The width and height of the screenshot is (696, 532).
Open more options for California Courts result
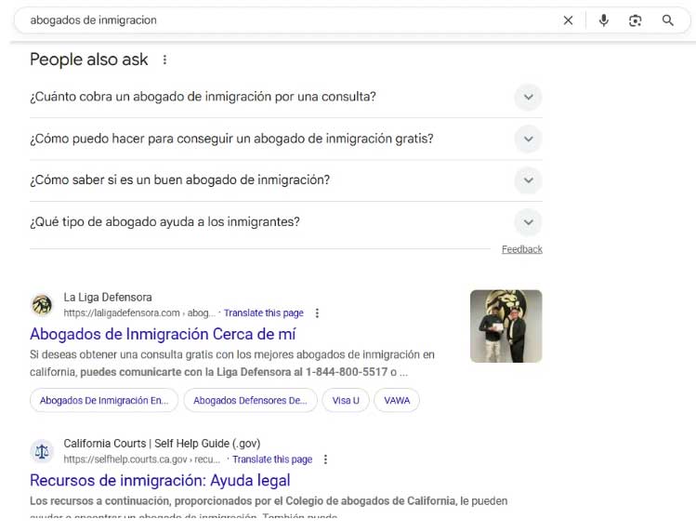325,459
